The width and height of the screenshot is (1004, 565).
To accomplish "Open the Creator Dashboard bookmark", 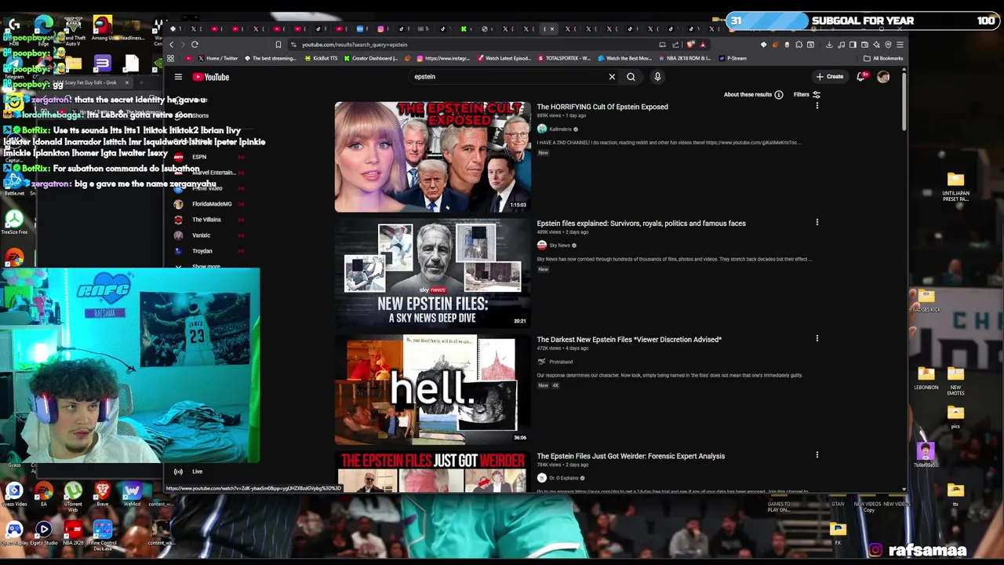I will pyautogui.click(x=371, y=58).
